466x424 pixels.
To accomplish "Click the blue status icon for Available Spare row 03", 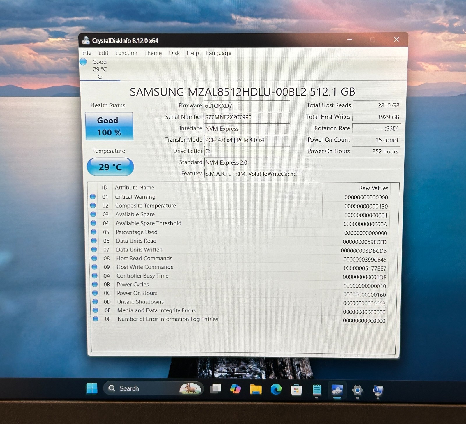I will 93,214.
